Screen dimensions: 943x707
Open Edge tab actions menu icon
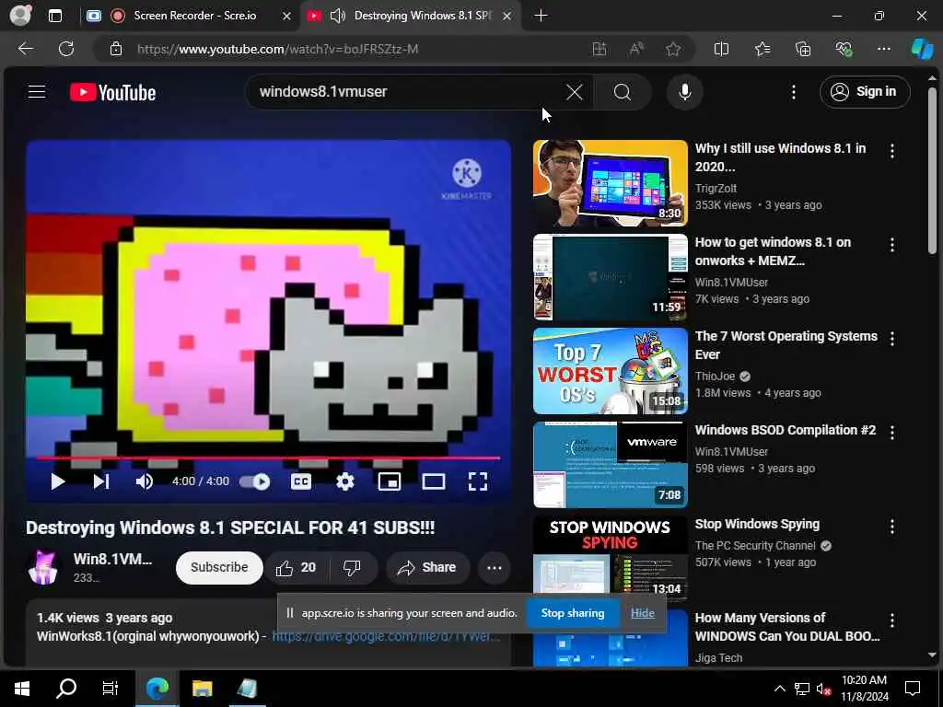coord(54,16)
